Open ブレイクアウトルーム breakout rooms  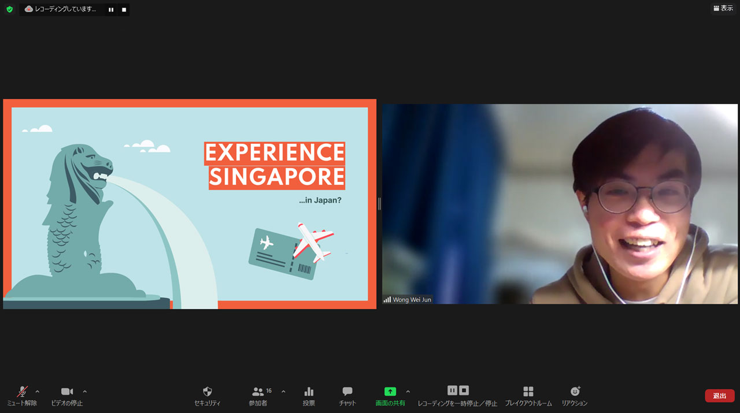(528, 396)
